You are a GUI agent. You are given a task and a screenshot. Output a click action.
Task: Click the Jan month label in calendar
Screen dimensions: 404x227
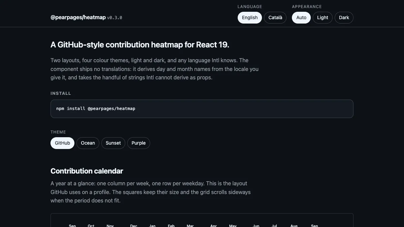pos(152,225)
